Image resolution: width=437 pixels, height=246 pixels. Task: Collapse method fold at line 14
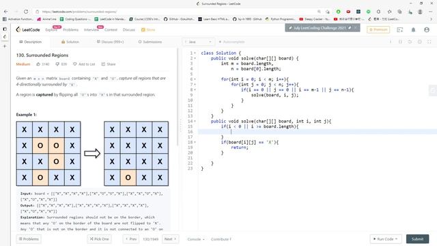195,122
